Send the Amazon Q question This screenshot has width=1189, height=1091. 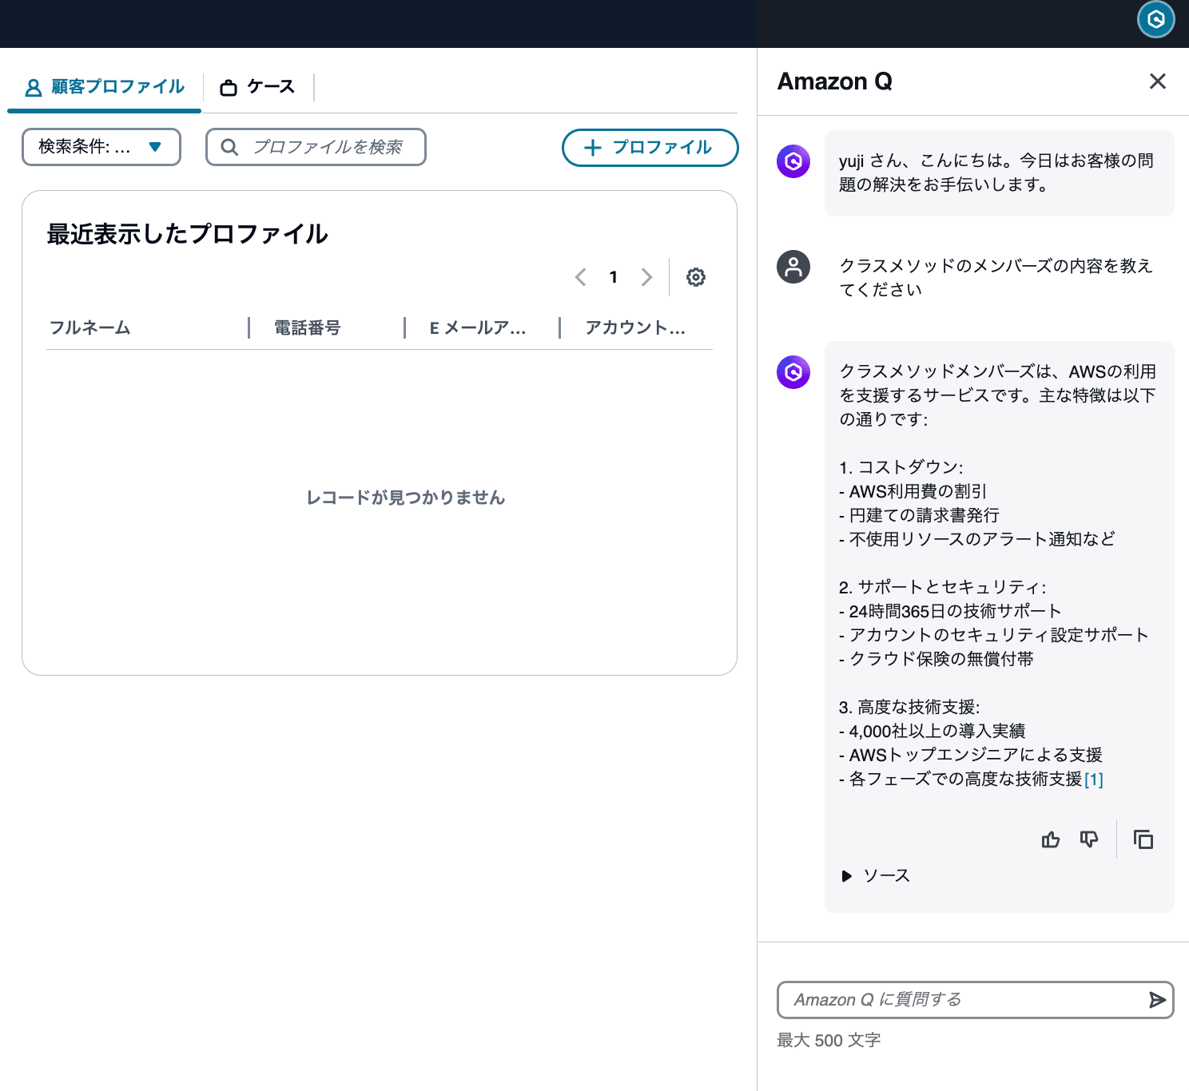(1156, 1000)
